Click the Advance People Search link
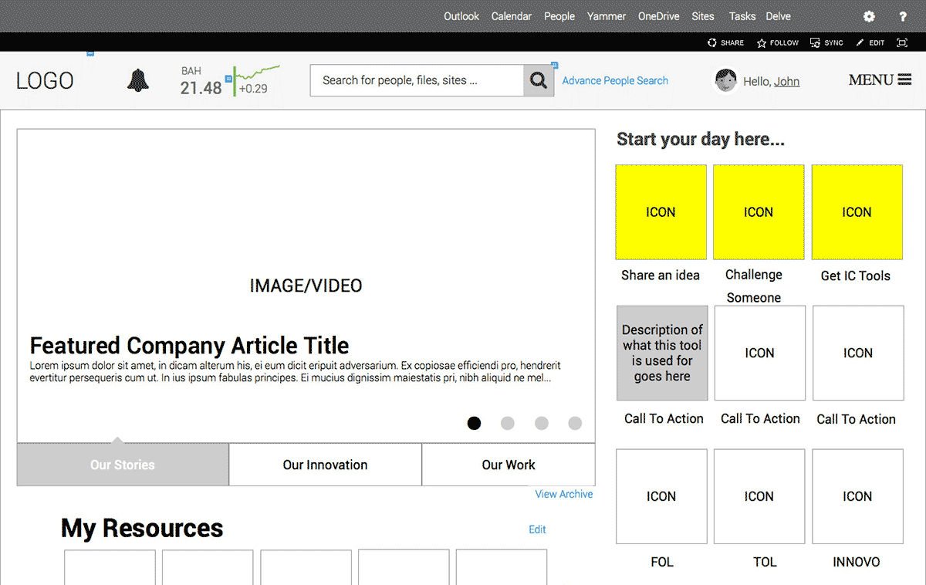The image size is (926, 585). tap(615, 80)
